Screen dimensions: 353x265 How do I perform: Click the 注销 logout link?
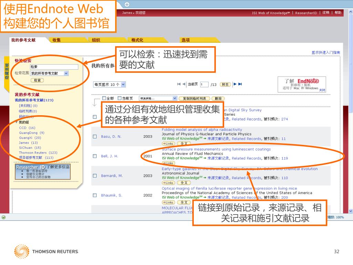coord(326,13)
